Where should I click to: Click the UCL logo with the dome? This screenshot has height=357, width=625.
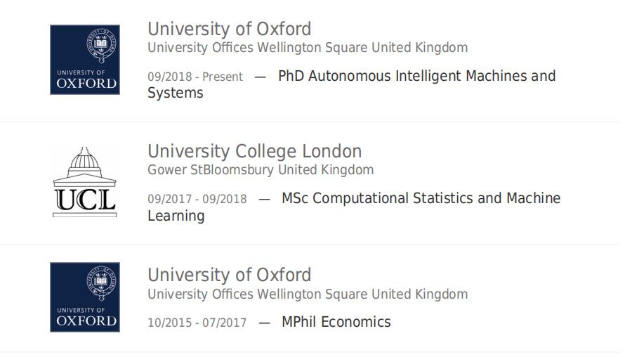[84, 183]
